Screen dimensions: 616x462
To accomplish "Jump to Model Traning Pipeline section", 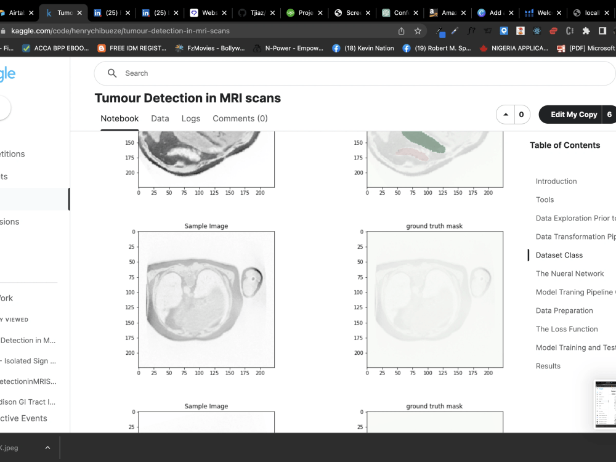I will click(x=575, y=292).
